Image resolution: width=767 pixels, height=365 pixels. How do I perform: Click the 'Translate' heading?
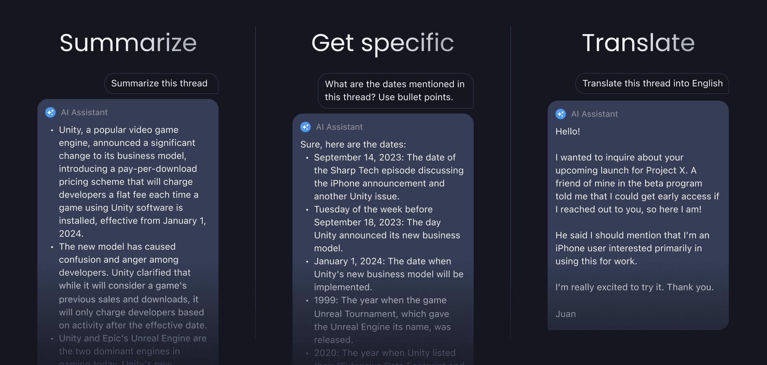(x=638, y=43)
